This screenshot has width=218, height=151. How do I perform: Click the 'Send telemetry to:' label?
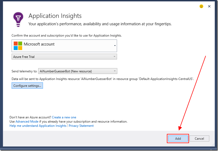pyautogui.click(x=24, y=71)
